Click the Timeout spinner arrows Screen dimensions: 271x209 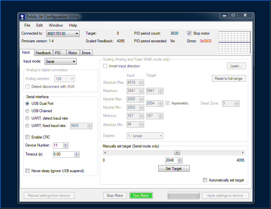coord(77,154)
